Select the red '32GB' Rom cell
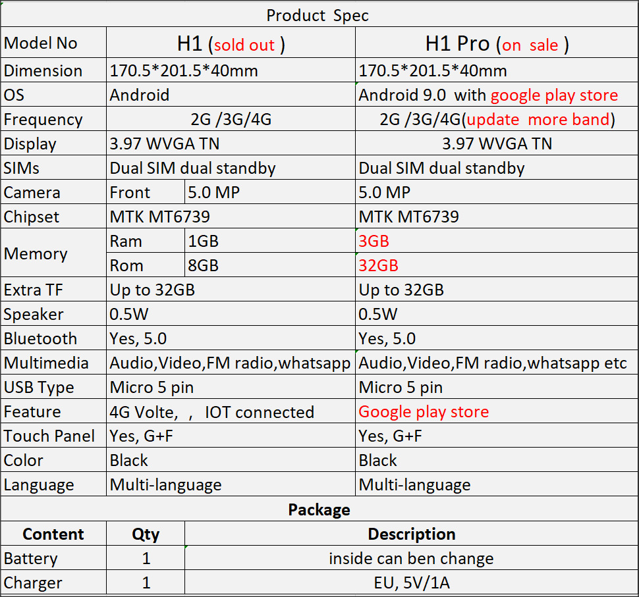This screenshot has height=597, width=639. (497, 265)
